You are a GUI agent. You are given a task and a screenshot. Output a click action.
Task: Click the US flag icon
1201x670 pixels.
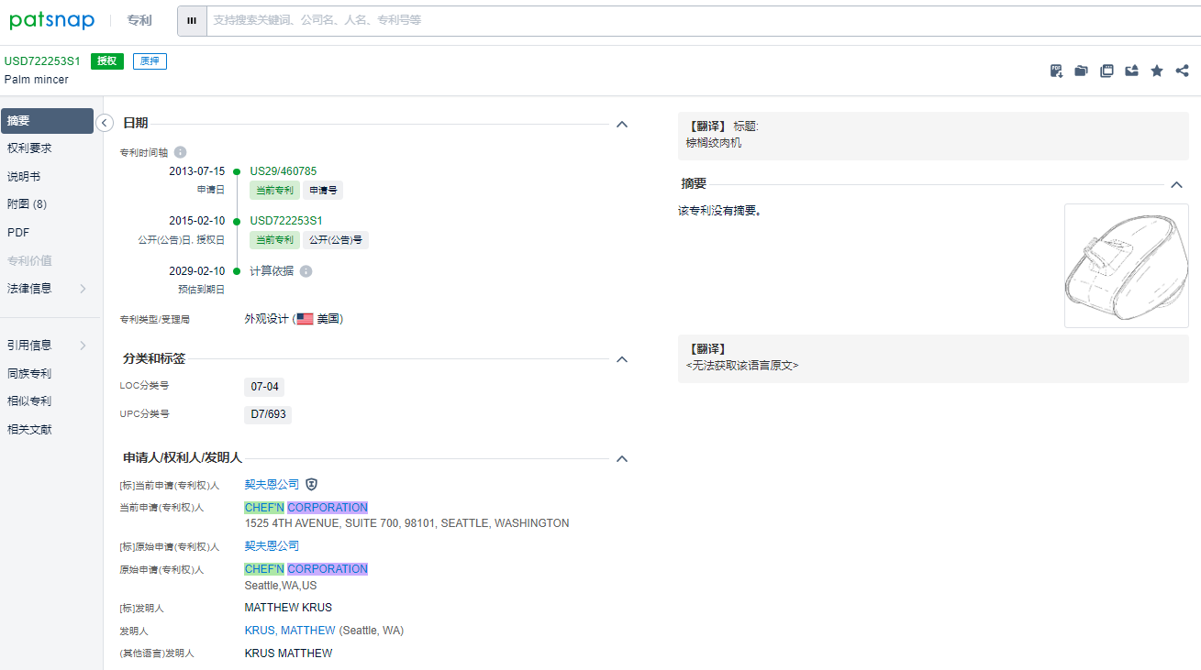(305, 319)
